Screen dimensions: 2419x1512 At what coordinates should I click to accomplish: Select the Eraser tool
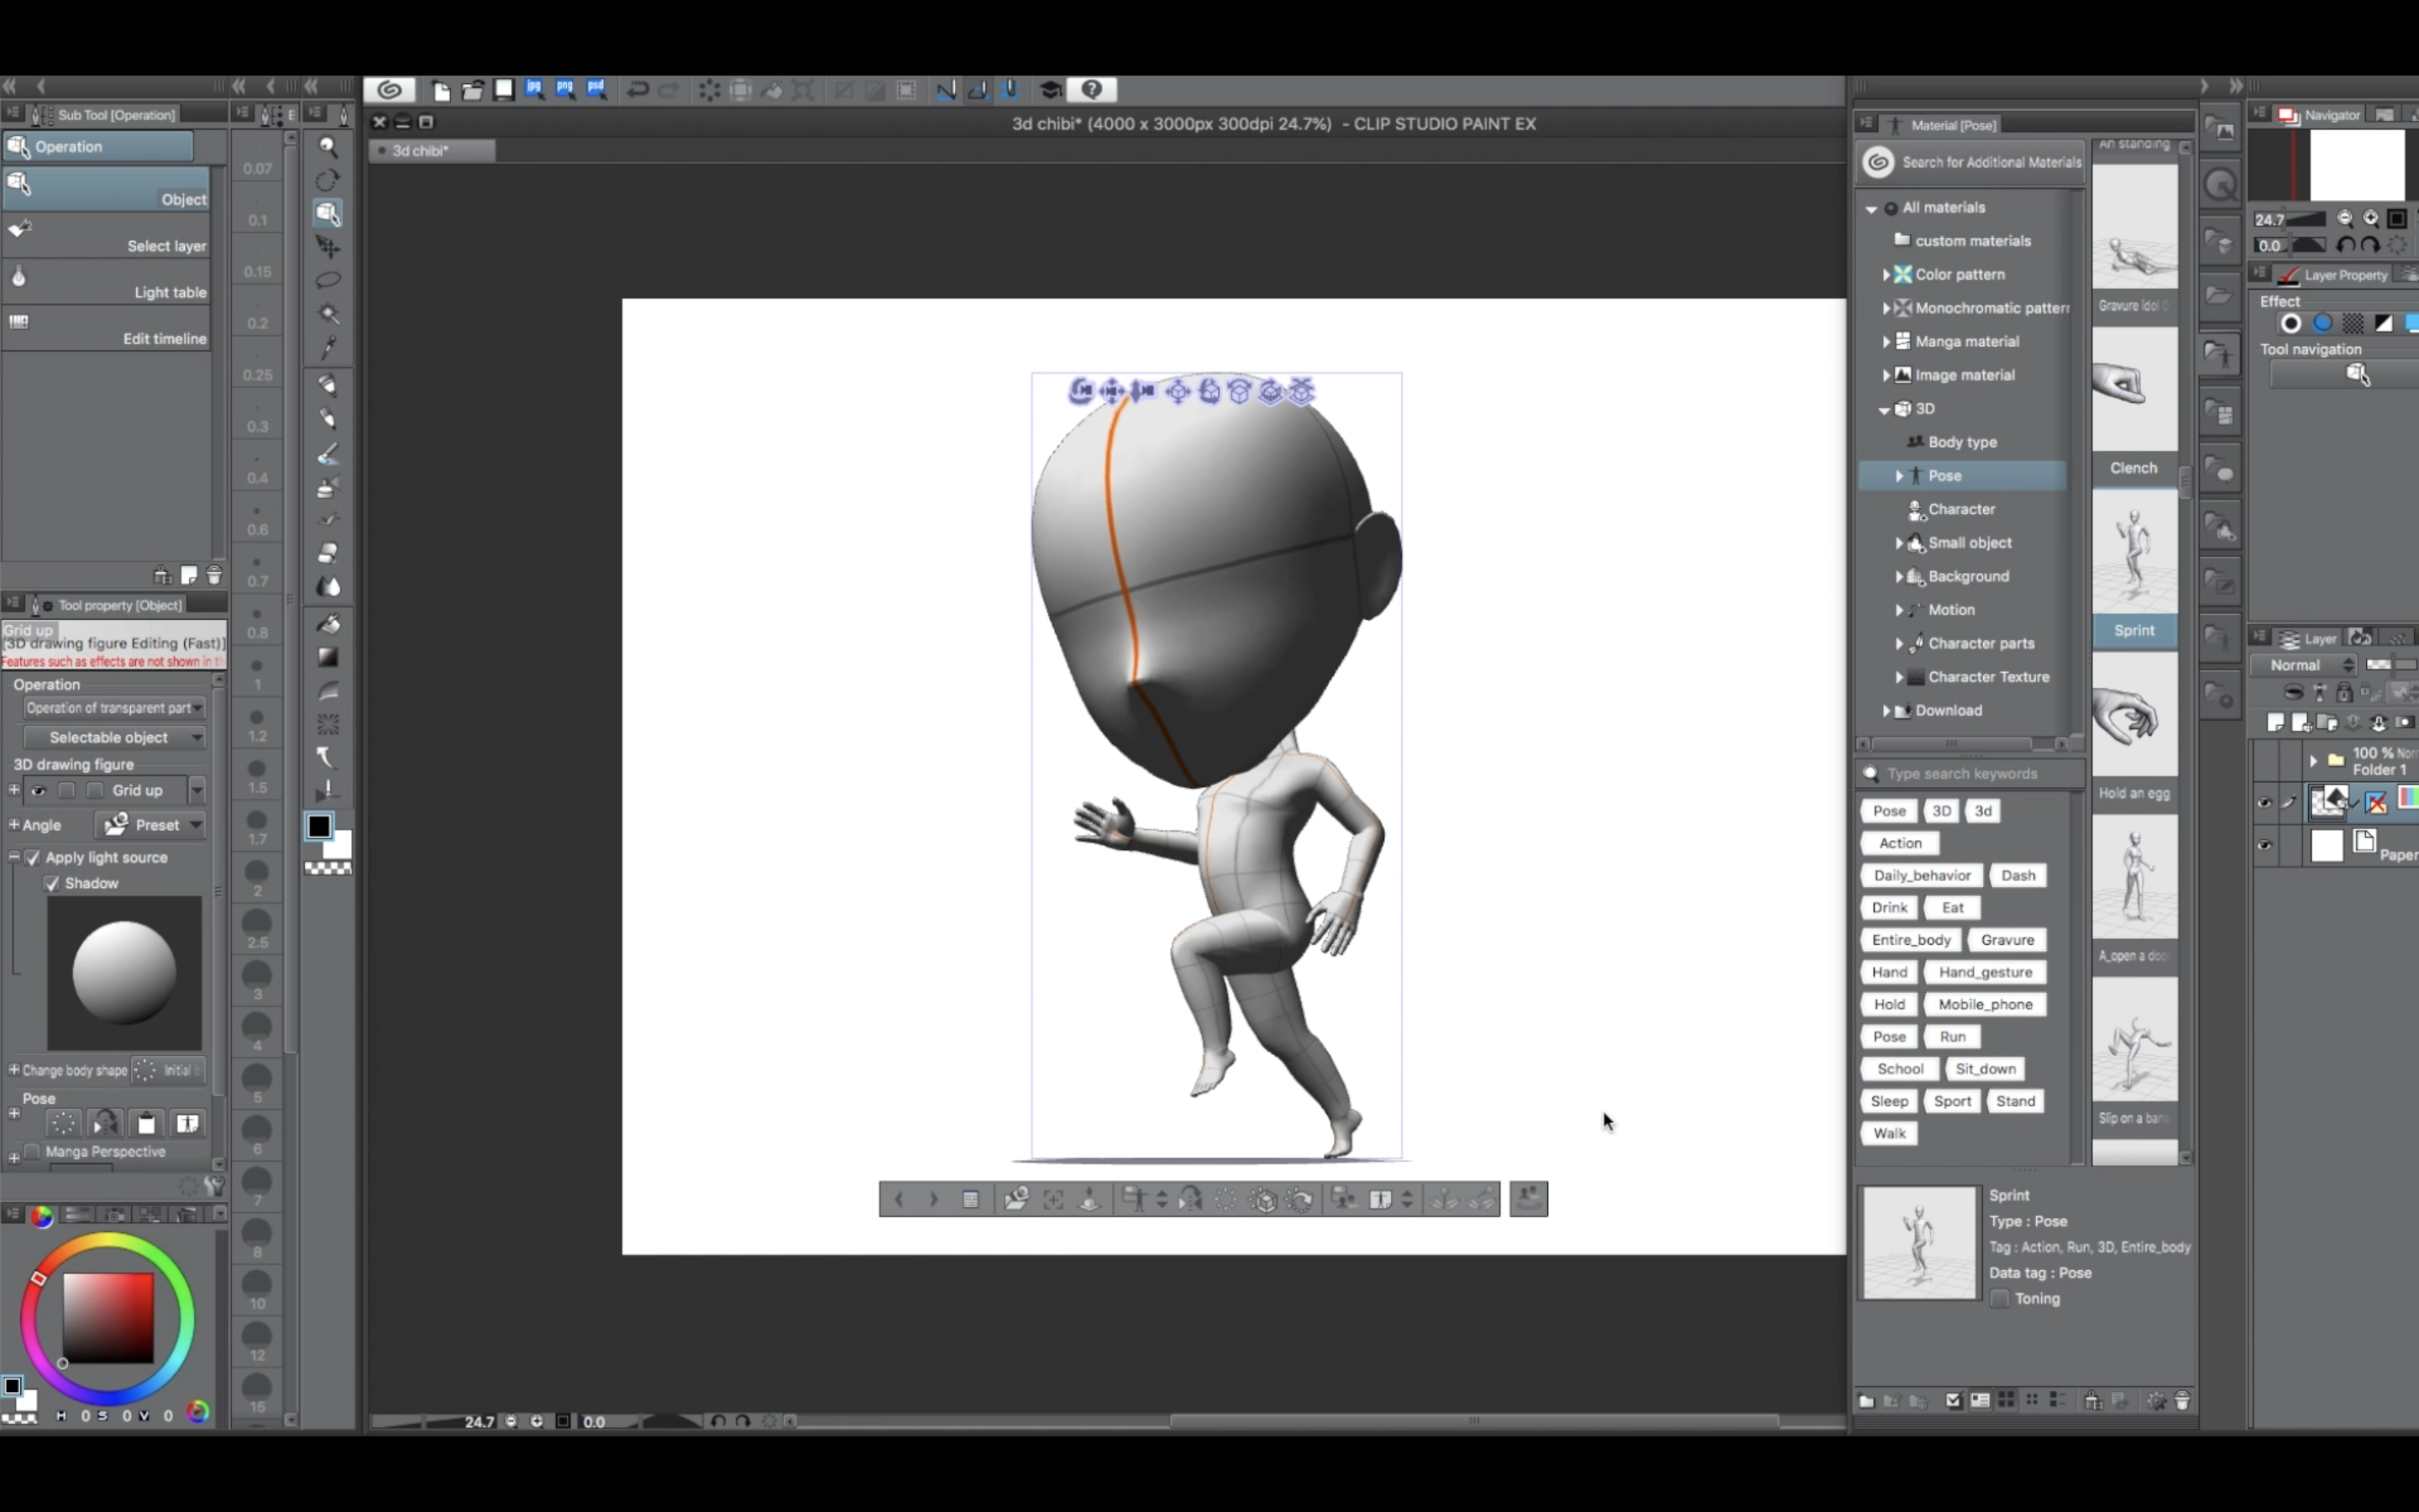coord(328,553)
